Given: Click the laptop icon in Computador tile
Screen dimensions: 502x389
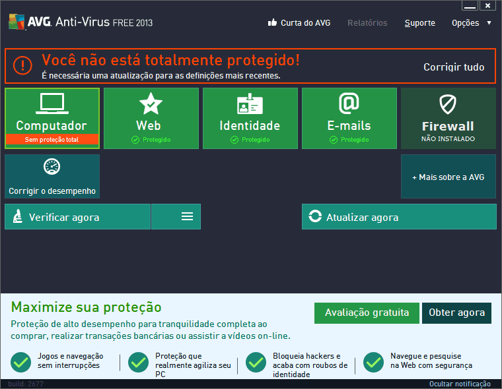Looking at the screenshot, I should coord(52,104).
